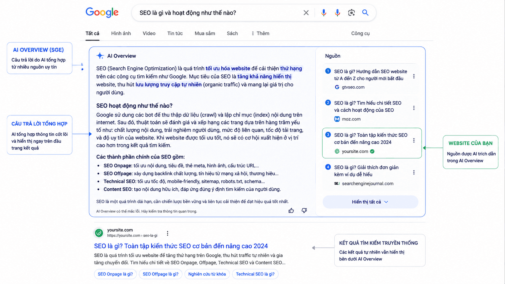The image size is (505, 284).
Task: Open the searchenginejournal.com source's three-dot menu
Action: point(414,172)
